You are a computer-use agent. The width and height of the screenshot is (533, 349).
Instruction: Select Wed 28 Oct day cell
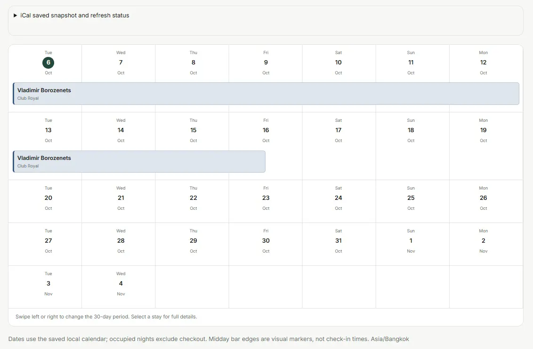[118, 244]
